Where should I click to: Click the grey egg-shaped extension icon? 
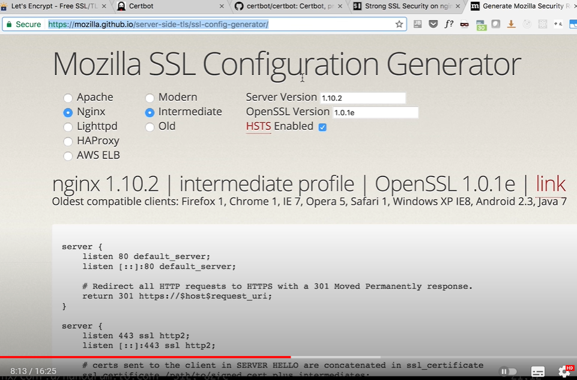(x=496, y=24)
